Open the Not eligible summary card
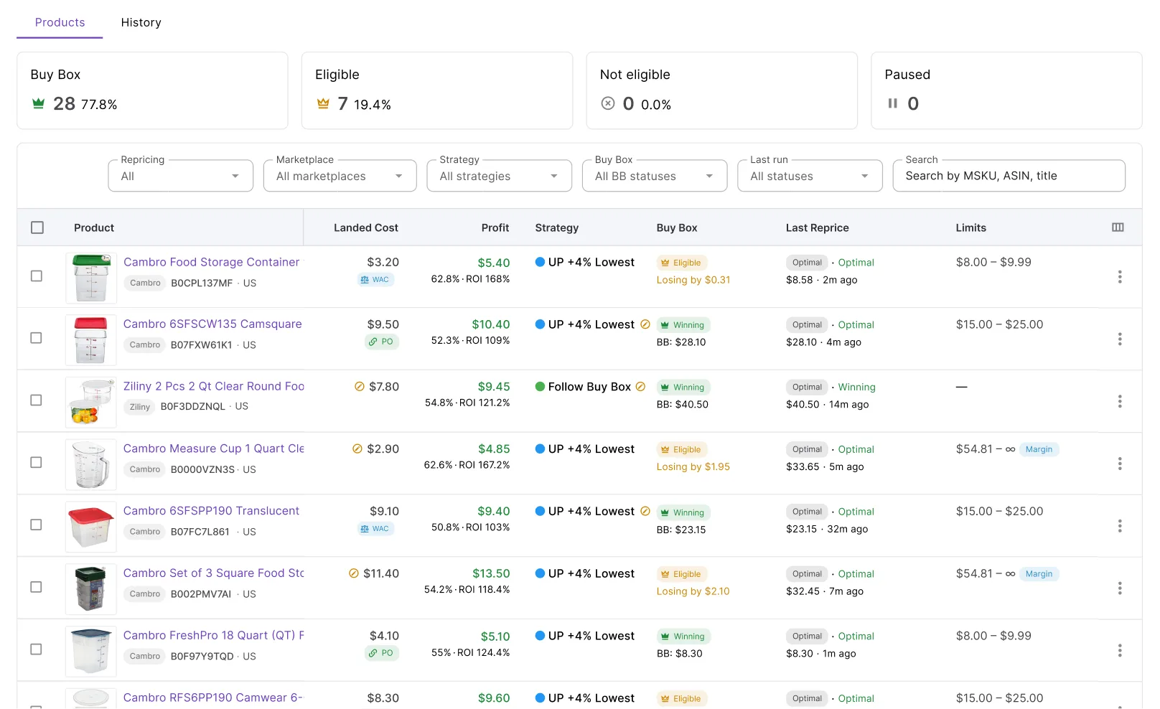Viewport: 1160px width, 709px height. point(721,90)
